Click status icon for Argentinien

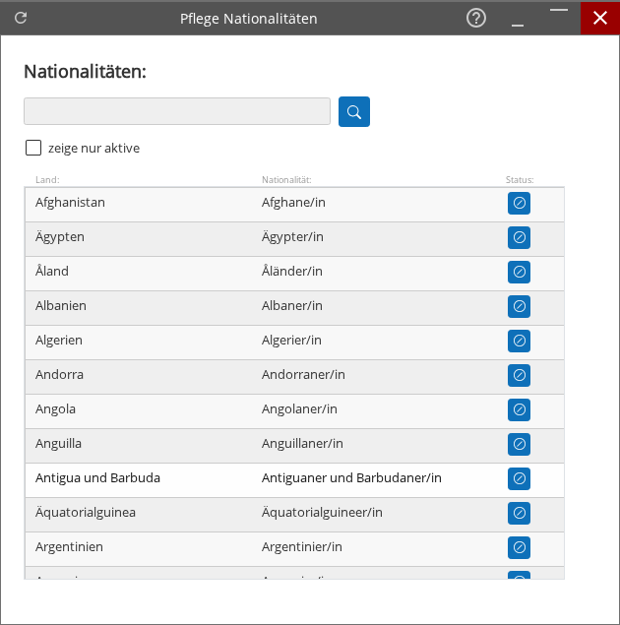[519, 547]
